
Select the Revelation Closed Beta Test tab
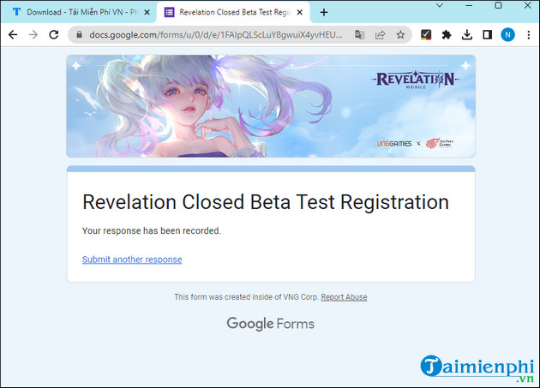(x=233, y=12)
